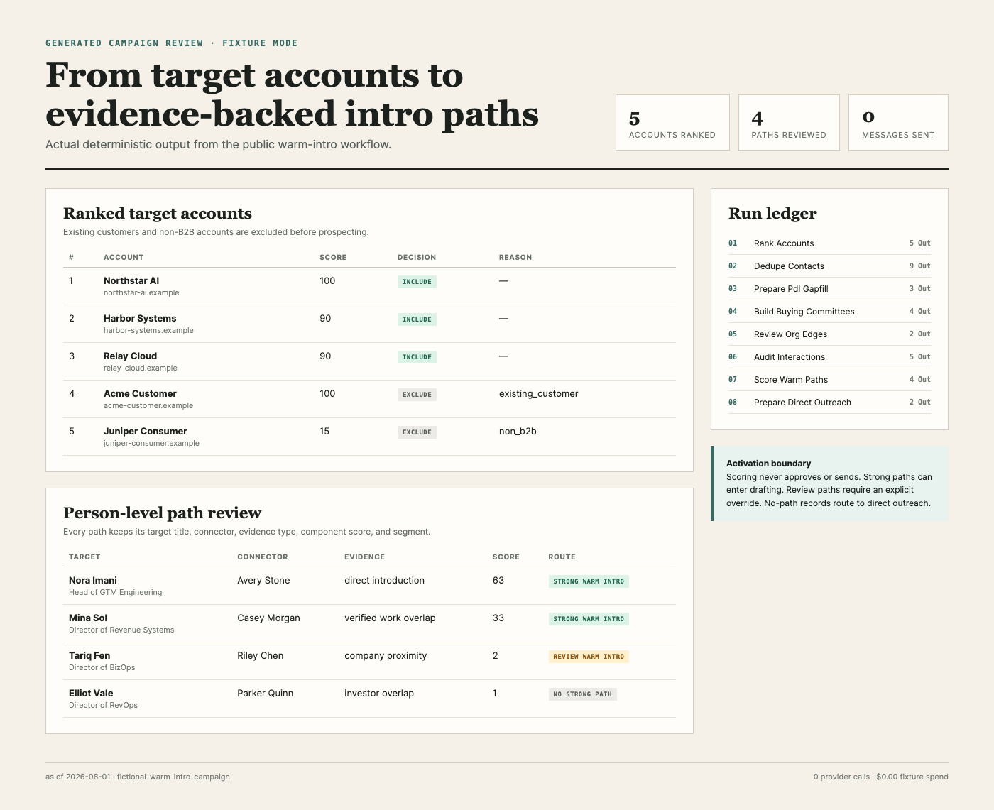This screenshot has width=994, height=810.
Task: Open Mina Sol target row
Action: [369, 623]
